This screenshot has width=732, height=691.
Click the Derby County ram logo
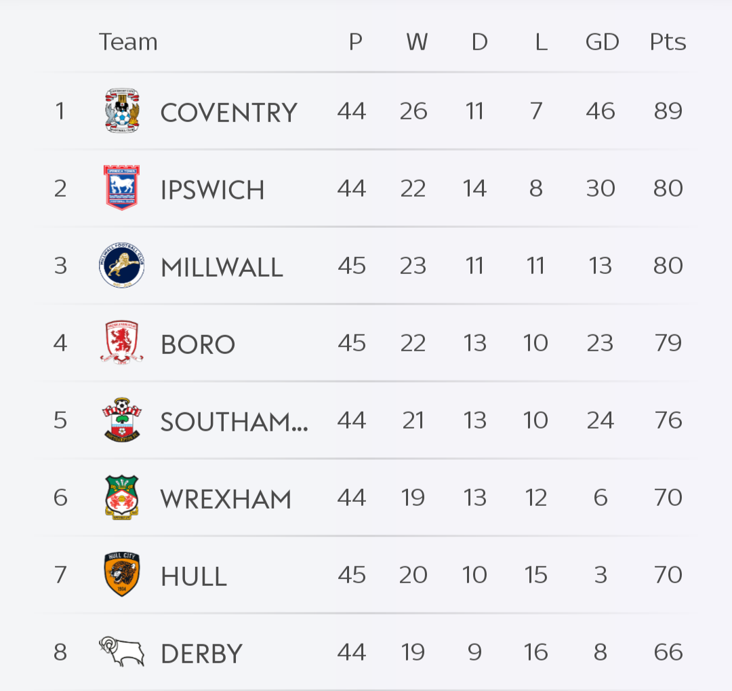click(x=122, y=652)
